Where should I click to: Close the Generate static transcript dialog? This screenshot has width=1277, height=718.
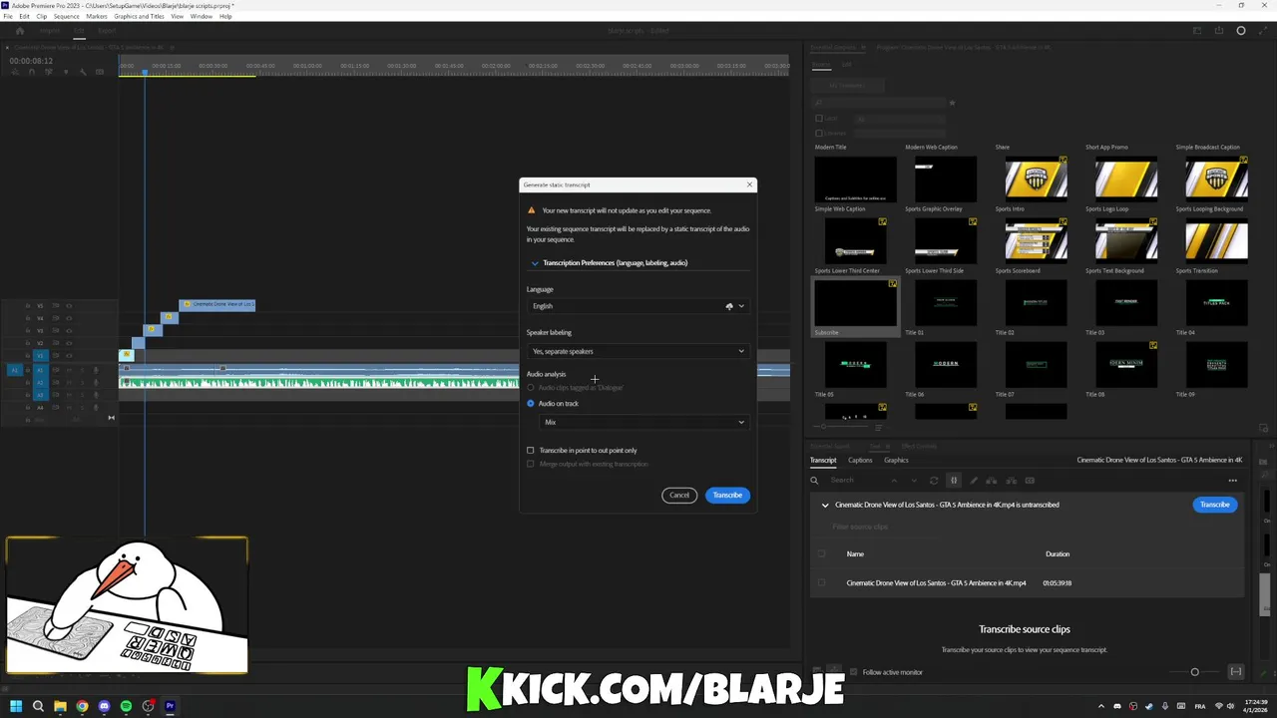coord(749,184)
